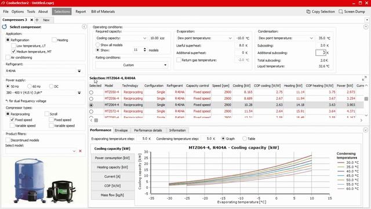
Task: Adjust the number of models stepper
Action: pos(144,50)
